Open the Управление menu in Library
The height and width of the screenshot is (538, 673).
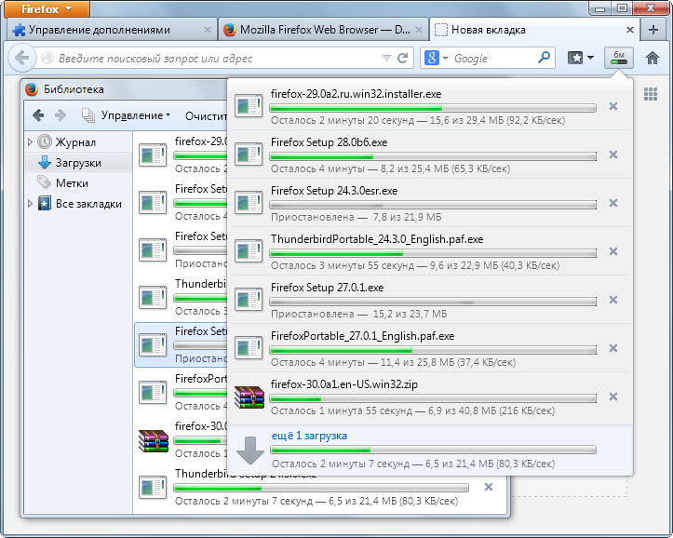point(127,115)
